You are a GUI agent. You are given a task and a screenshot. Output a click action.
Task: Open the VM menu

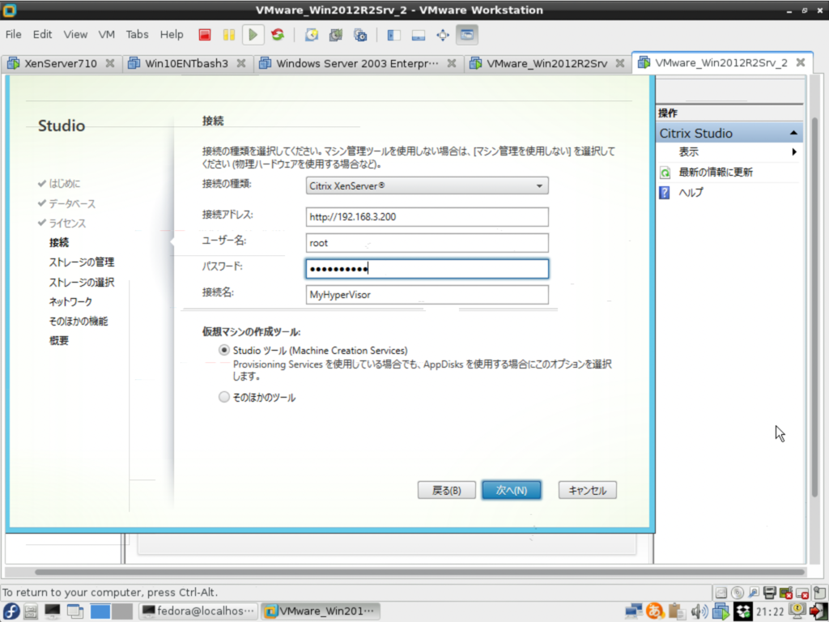click(106, 34)
